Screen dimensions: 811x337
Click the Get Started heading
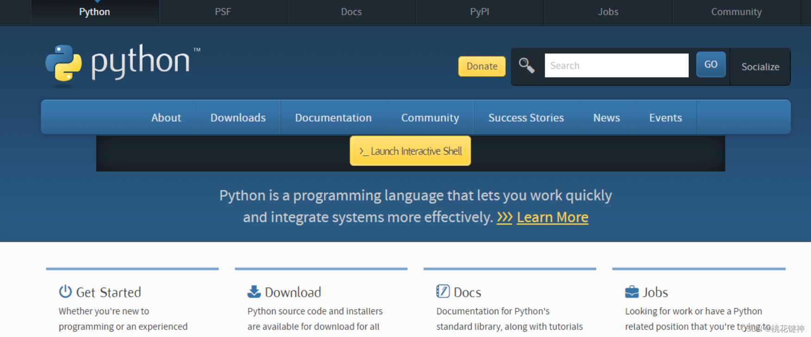pos(108,292)
